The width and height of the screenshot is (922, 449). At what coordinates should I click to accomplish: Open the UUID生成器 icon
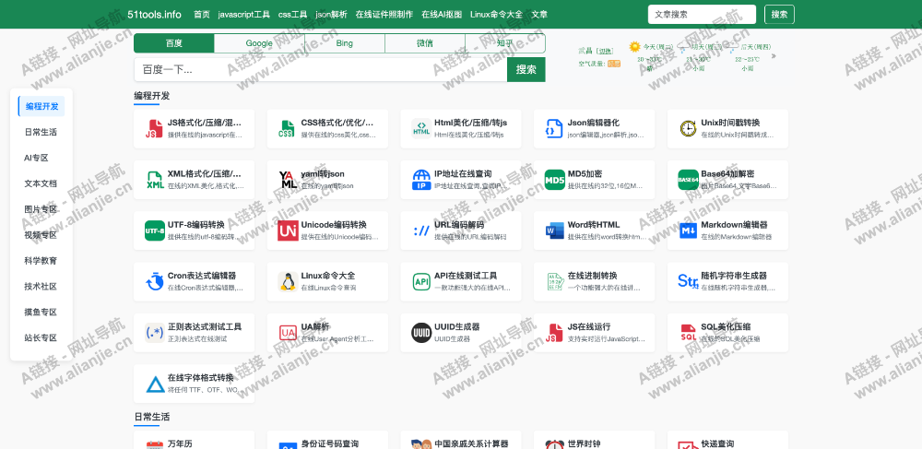click(421, 333)
